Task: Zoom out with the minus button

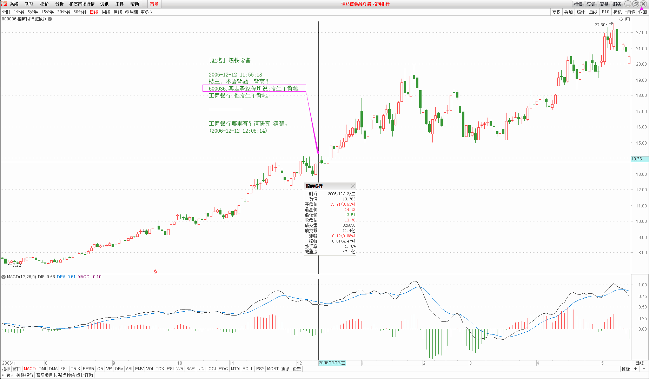Action: [x=644, y=369]
